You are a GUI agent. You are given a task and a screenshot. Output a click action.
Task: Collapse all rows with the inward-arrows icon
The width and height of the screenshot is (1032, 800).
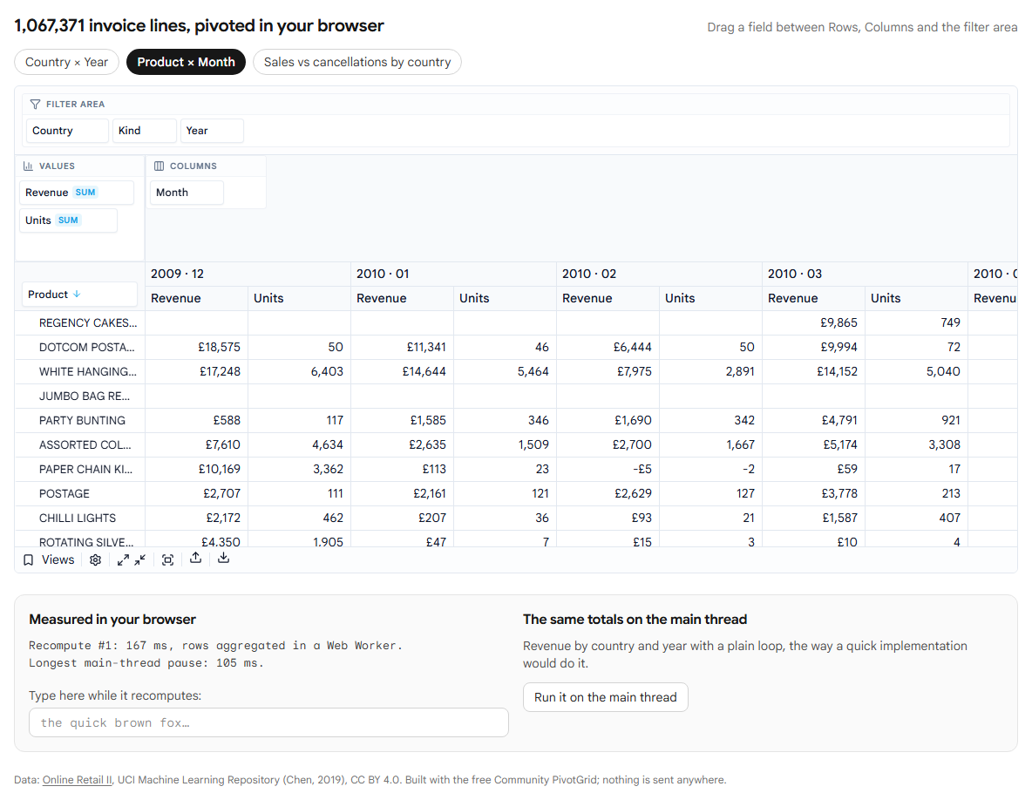140,559
